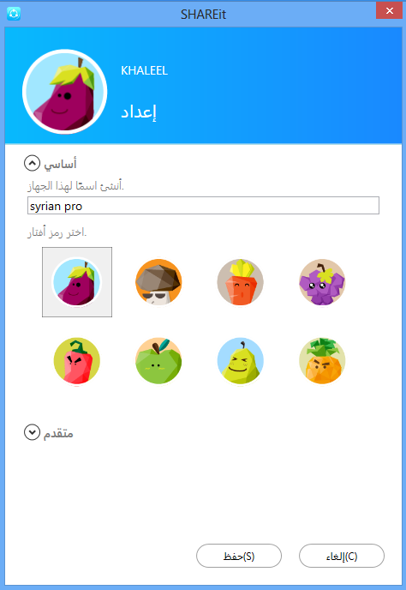
Task: Click the أساسي section heading
Action: tap(60, 164)
